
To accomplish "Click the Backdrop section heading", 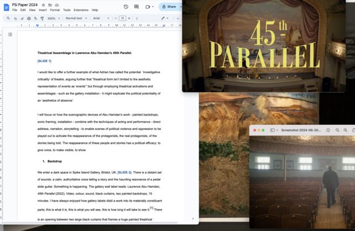I will point(54,162).
